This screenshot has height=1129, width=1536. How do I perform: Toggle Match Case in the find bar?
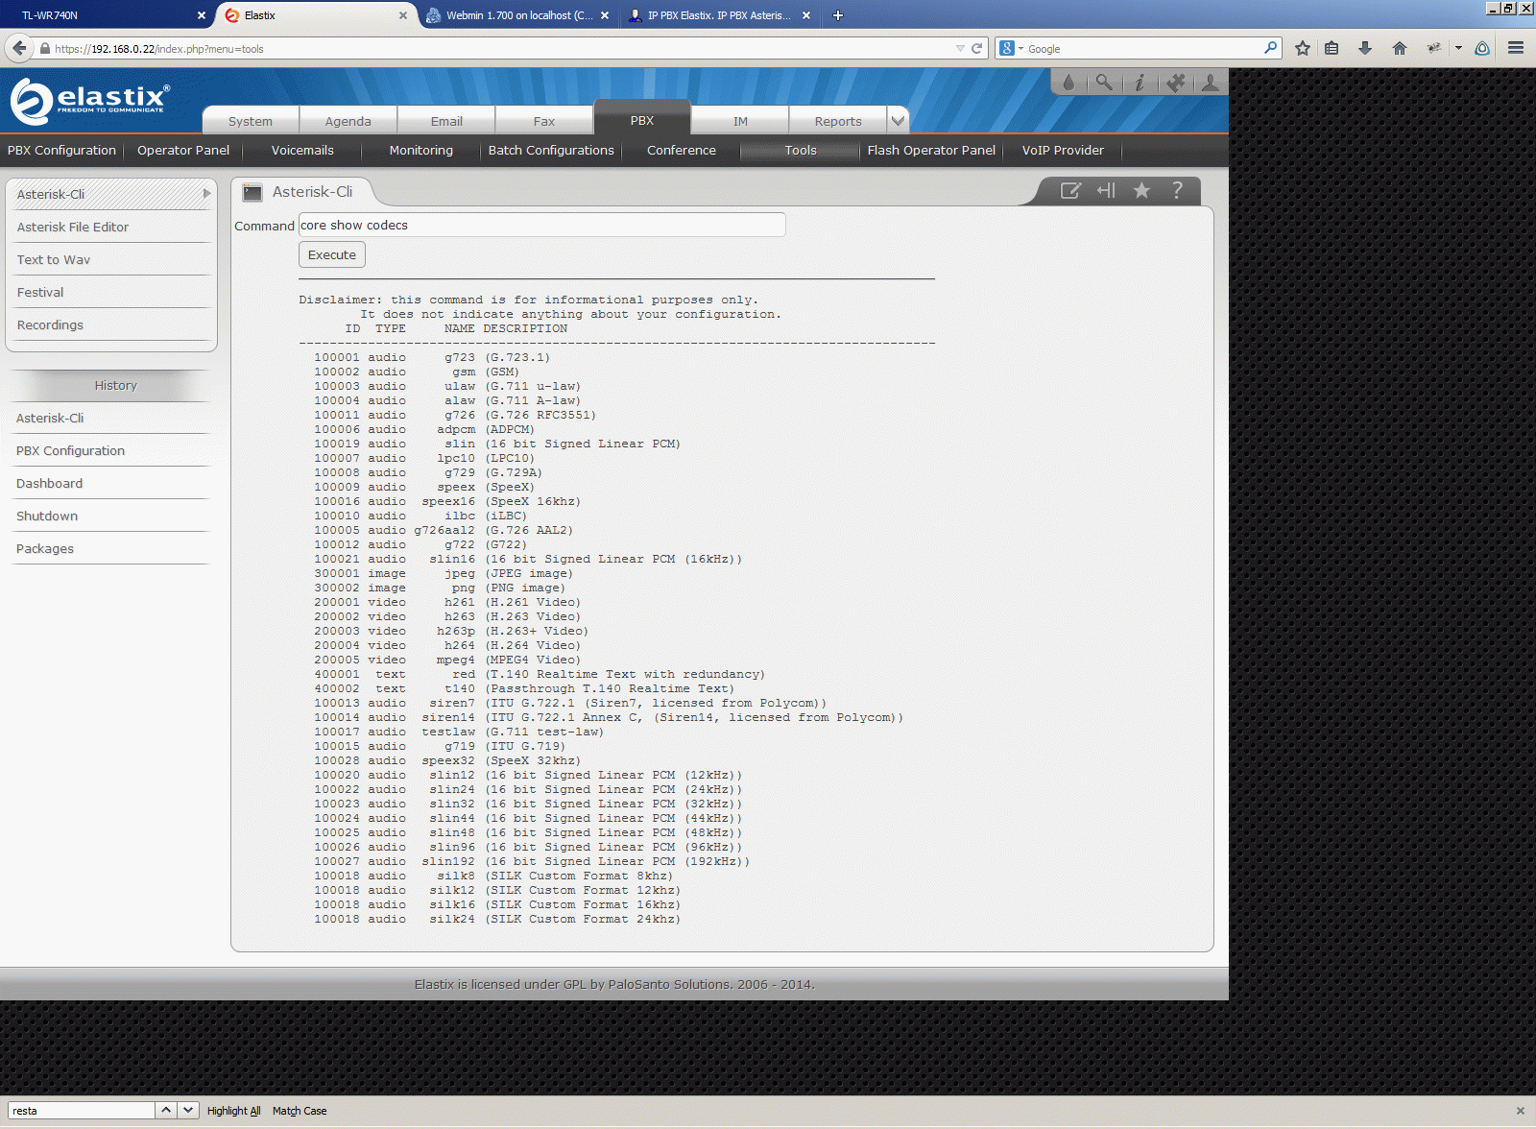point(300,1111)
